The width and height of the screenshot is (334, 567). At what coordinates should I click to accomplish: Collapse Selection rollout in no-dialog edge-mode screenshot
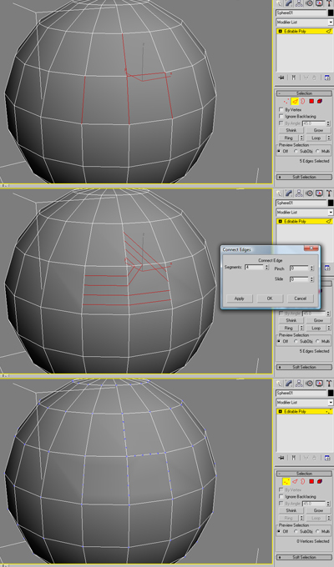(x=304, y=93)
